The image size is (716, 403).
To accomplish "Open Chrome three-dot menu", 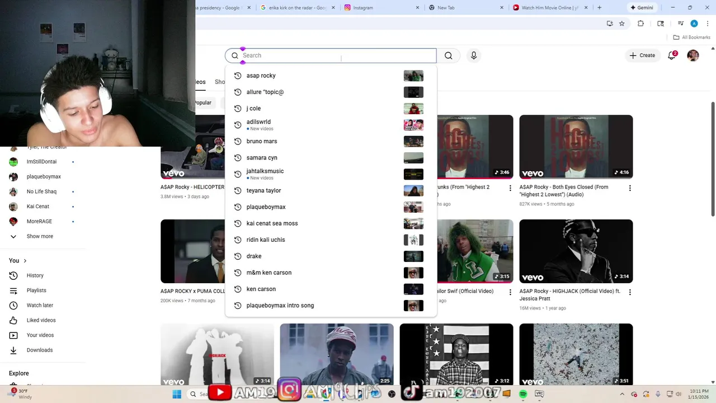I will tap(708, 24).
